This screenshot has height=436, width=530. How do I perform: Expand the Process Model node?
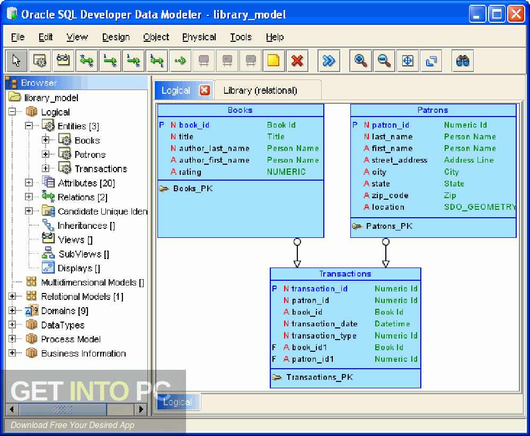coord(12,339)
